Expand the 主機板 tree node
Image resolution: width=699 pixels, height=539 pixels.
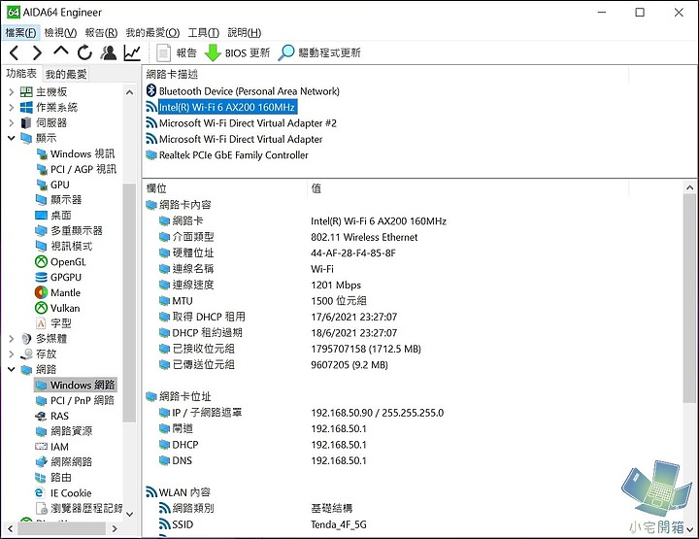tap(11, 92)
